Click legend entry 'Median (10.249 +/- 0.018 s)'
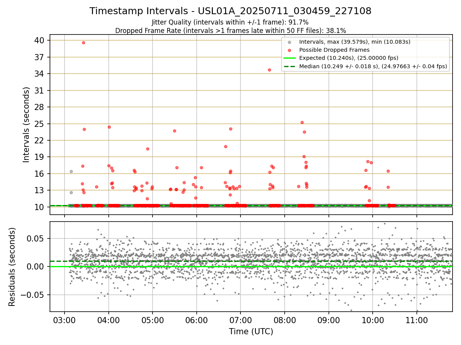Screen dimensions: 461x345 [373, 67]
